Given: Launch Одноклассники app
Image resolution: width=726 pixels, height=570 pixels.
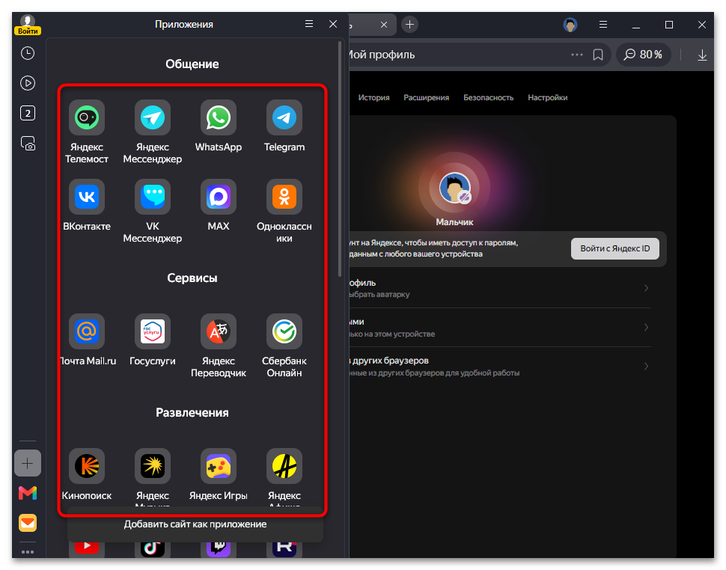Looking at the screenshot, I should tap(284, 197).
